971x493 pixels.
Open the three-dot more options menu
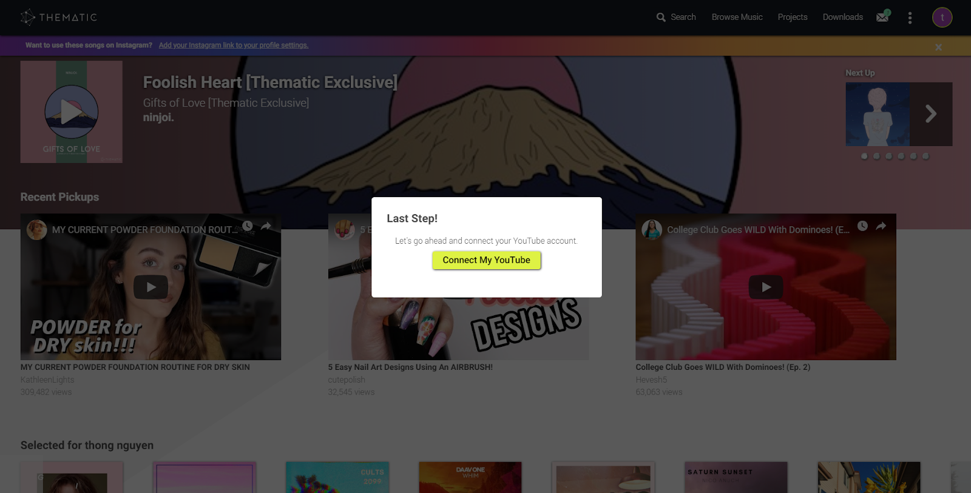(909, 18)
